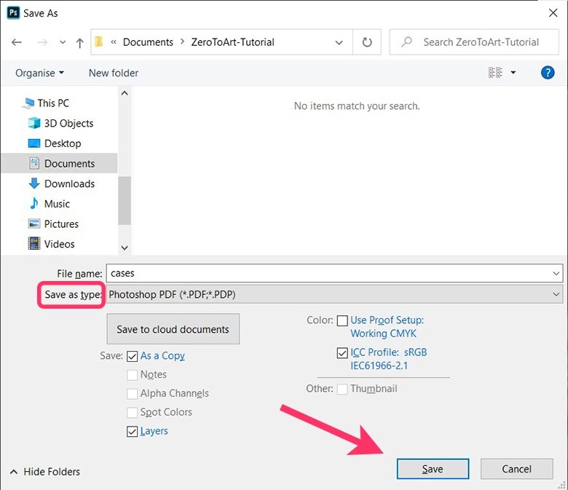
Task: Create a New folder
Action: (114, 73)
